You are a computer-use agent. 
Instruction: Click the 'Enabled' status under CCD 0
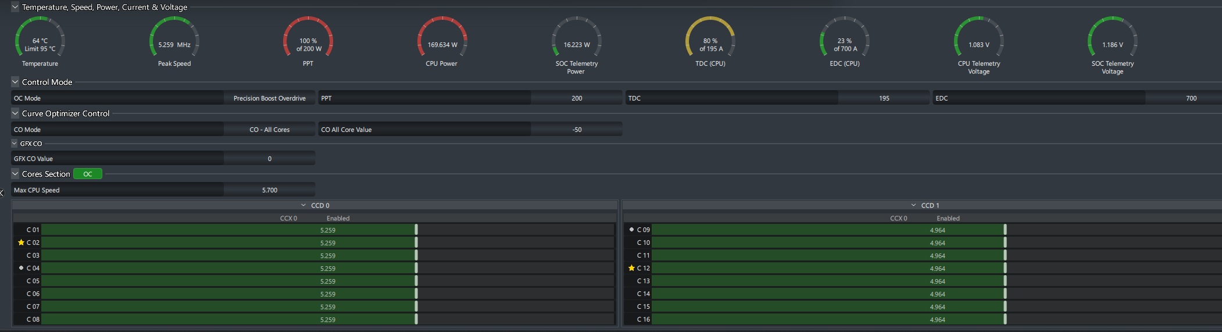click(x=338, y=218)
